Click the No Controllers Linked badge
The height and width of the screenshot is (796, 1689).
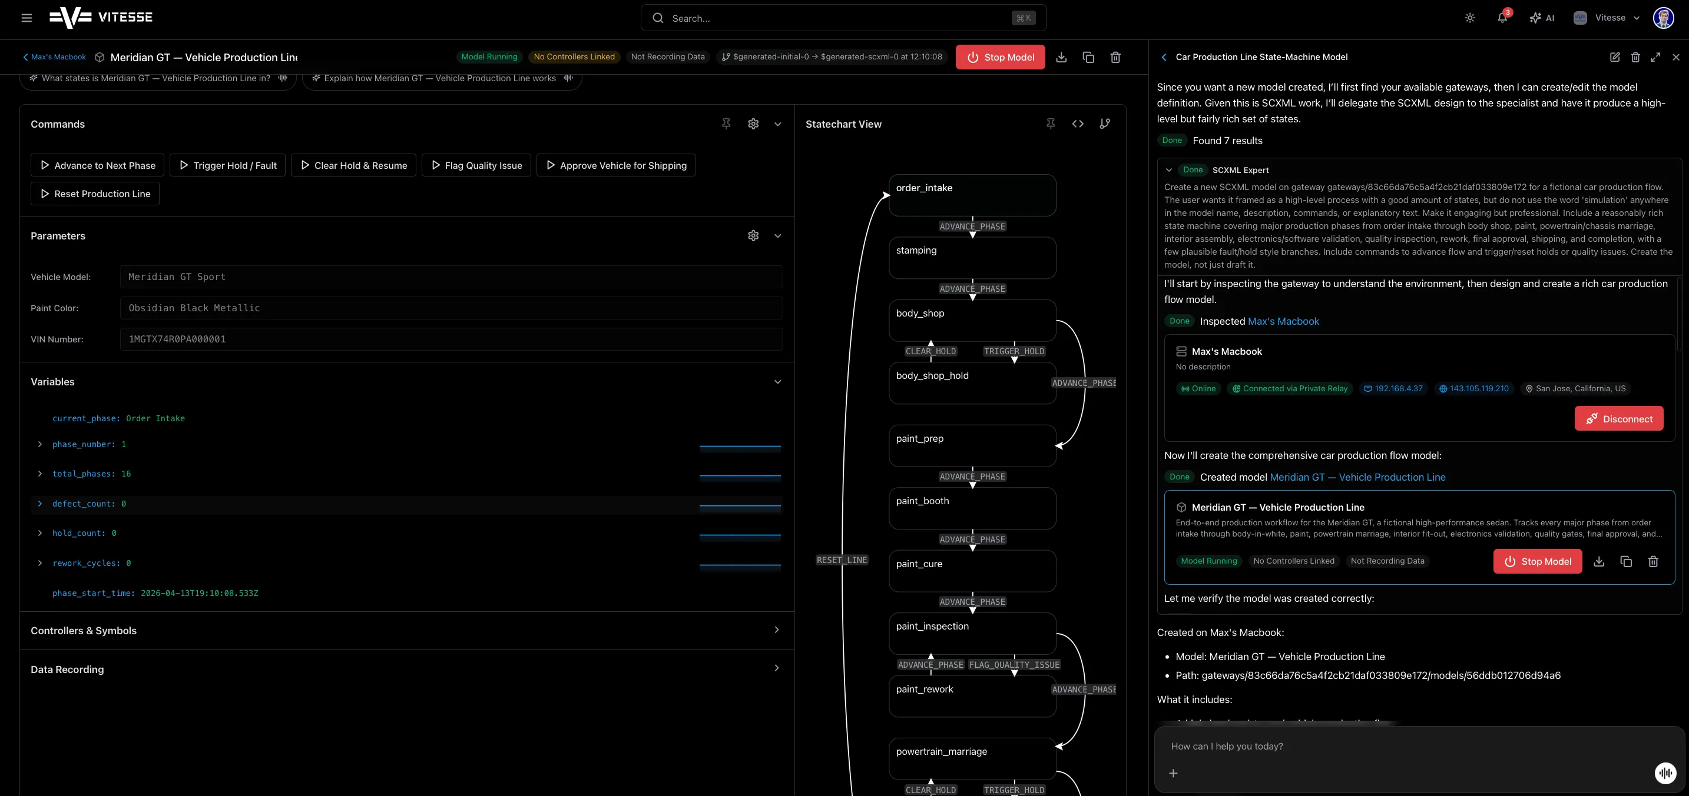coord(574,57)
